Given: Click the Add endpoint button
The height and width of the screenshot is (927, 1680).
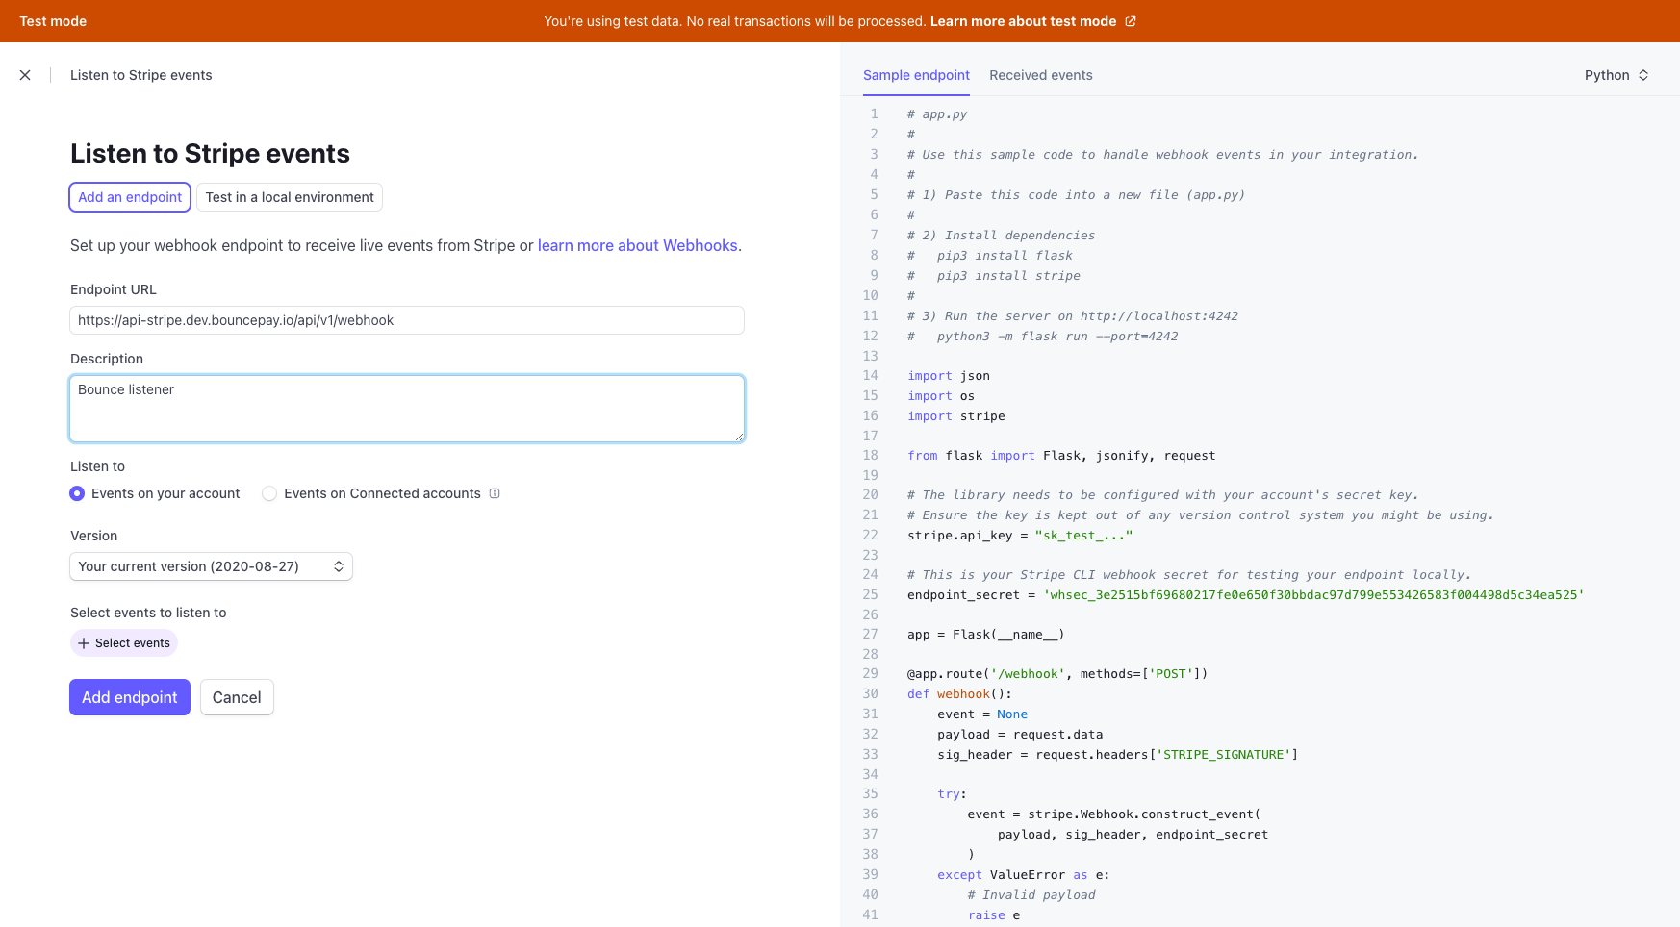Looking at the screenshot, I should [x=130, y=697].
